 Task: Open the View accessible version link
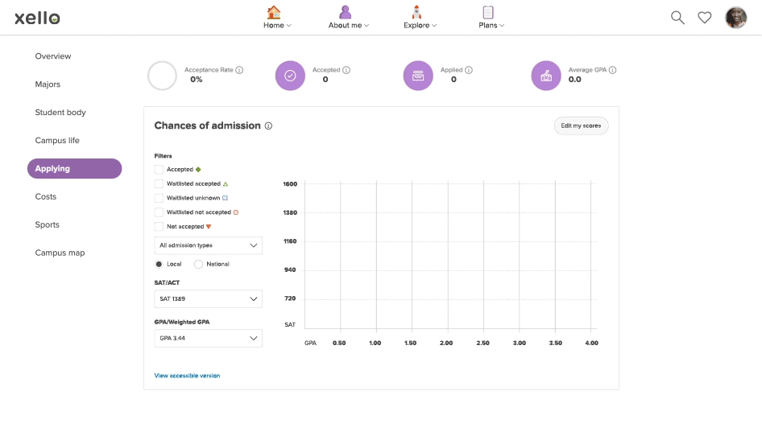point(187,376)
